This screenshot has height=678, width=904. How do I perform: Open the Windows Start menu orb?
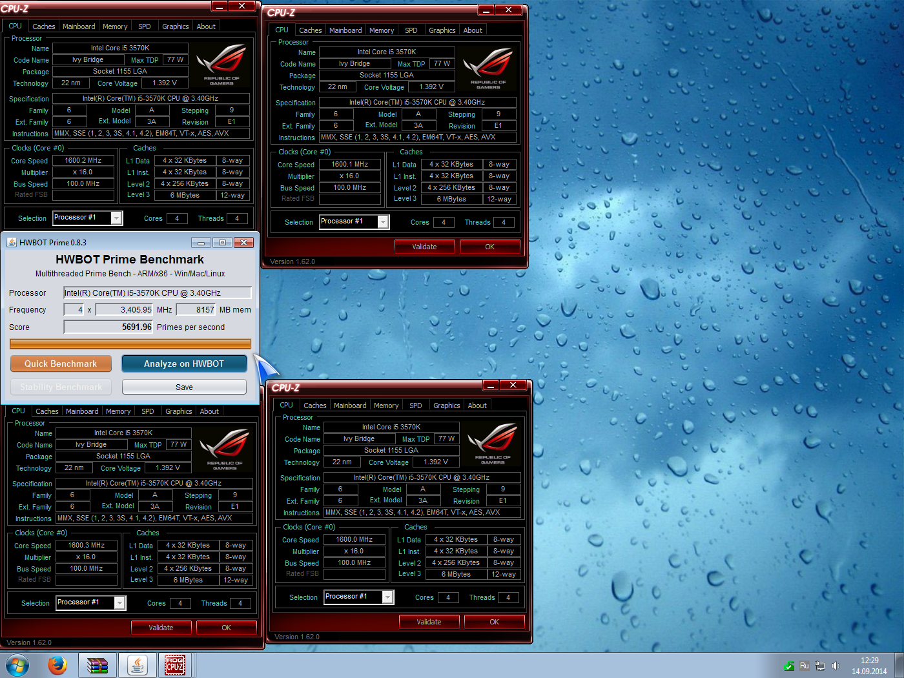[17, 665]
